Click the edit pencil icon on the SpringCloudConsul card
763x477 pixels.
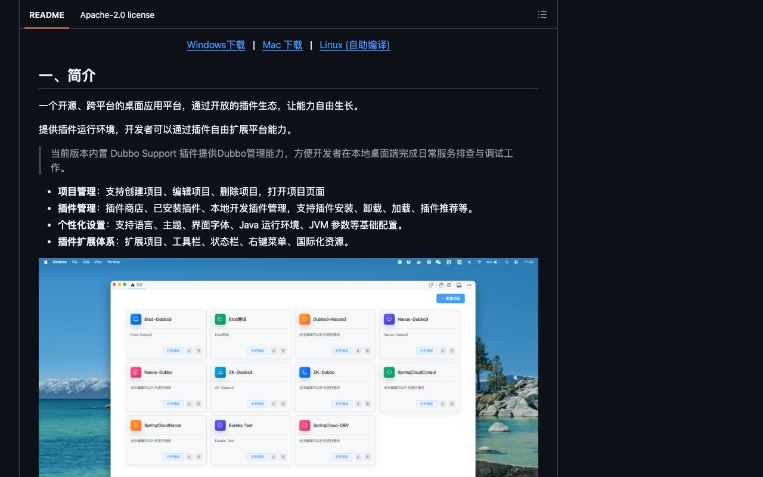click(x=443, y=404)
